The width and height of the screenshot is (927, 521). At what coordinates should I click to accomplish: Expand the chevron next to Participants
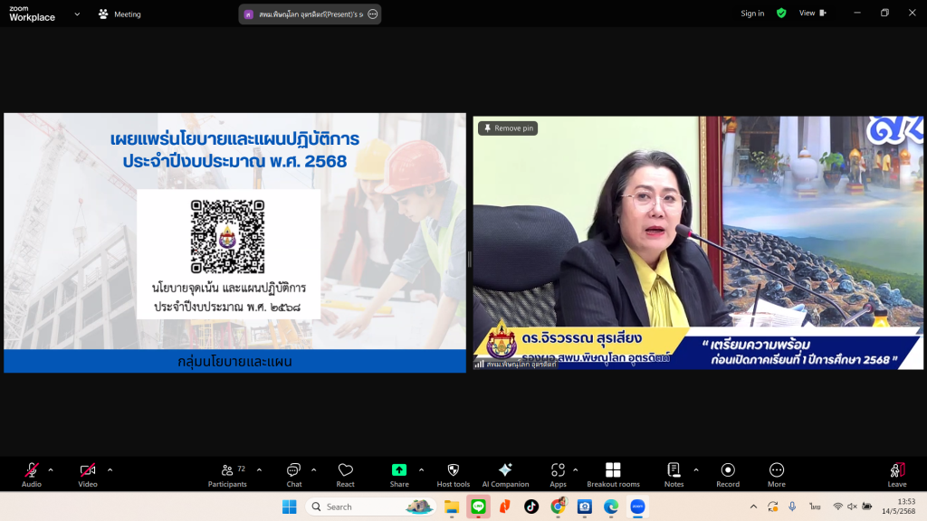point(259,470)
